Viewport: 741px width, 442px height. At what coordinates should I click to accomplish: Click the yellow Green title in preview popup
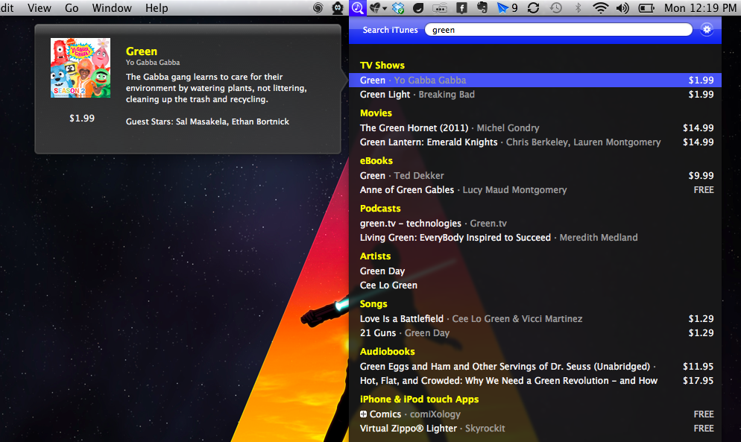click(x=142, y=51)
